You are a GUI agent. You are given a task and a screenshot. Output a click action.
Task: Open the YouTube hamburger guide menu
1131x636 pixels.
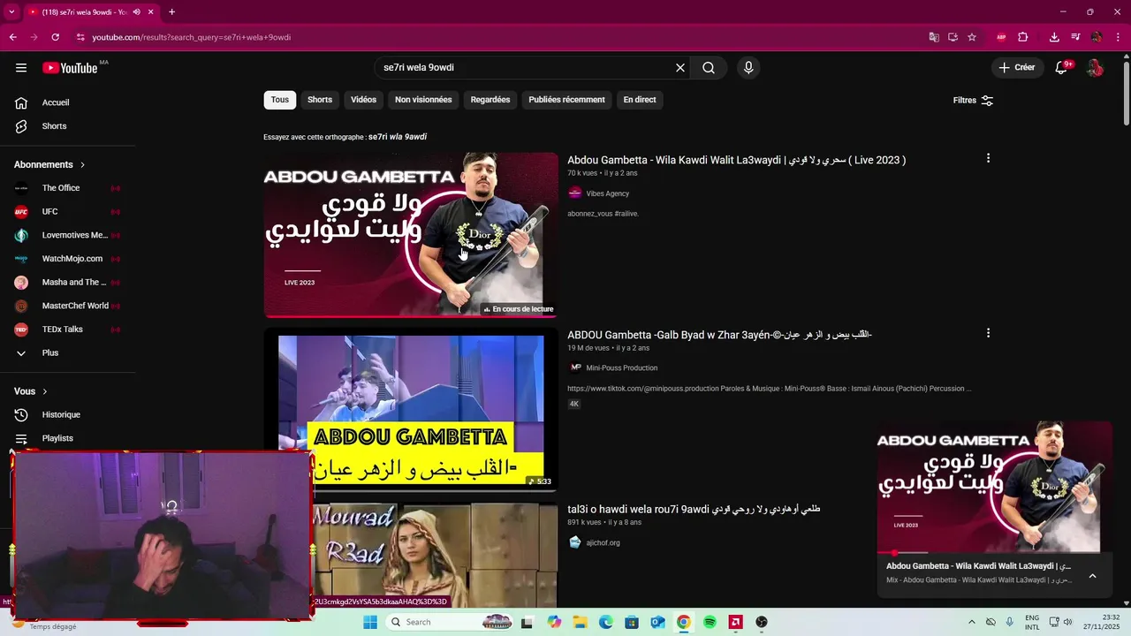(x=21, y=68)
